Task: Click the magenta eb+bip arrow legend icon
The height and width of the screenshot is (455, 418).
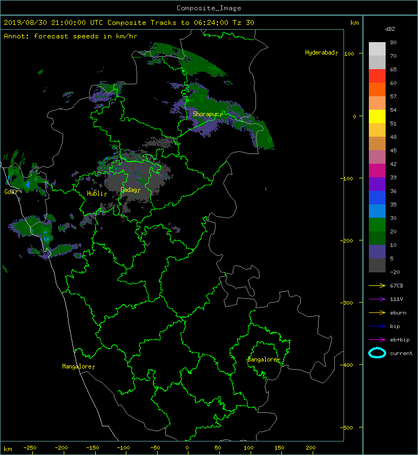Action: click(x=377, y=339)
